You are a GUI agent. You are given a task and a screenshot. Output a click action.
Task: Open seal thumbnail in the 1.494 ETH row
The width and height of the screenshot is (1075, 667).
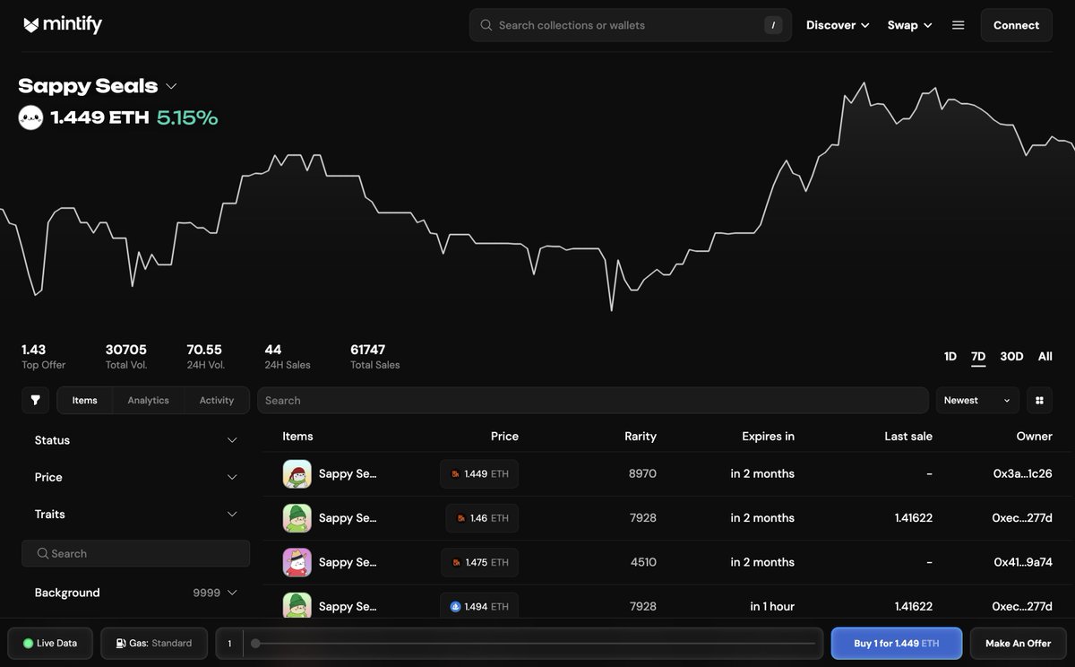coord(297,606)
